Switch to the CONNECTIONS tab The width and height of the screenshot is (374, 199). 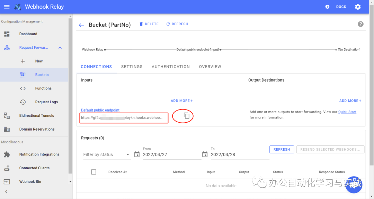pyautogui.click(x=96, y=67)
